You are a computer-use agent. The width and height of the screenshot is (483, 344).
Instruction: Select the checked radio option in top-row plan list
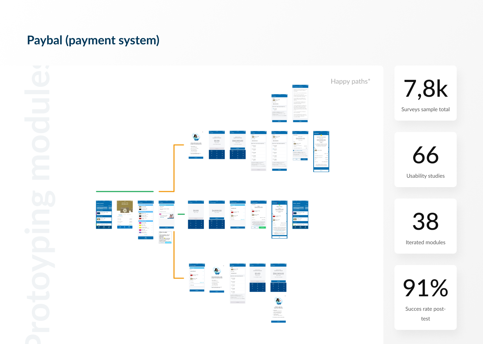(273, 149)
